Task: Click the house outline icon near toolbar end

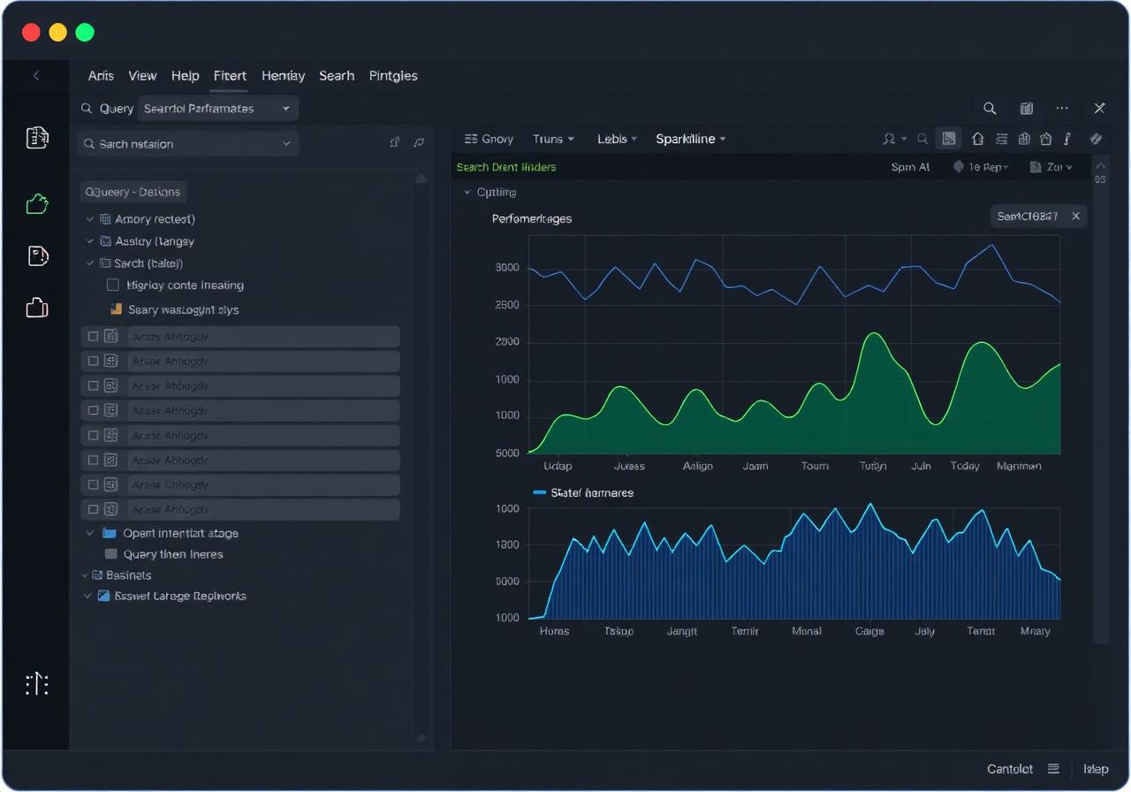Action: coord(1046,139)
